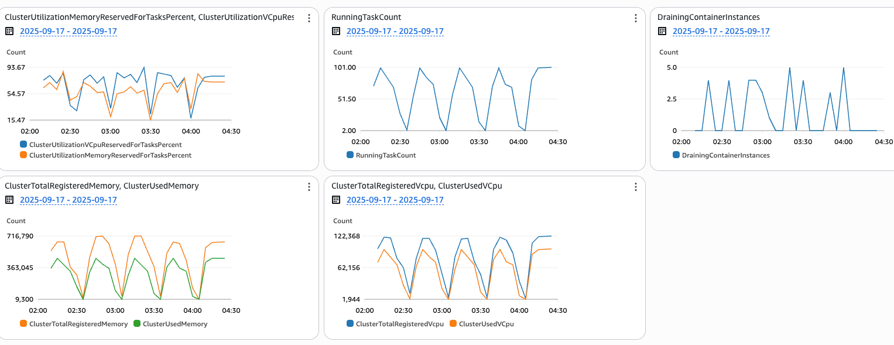Toggle the ClusterUtilizationVCpuReservedForTasksPercent legend label

pos(105,144)
